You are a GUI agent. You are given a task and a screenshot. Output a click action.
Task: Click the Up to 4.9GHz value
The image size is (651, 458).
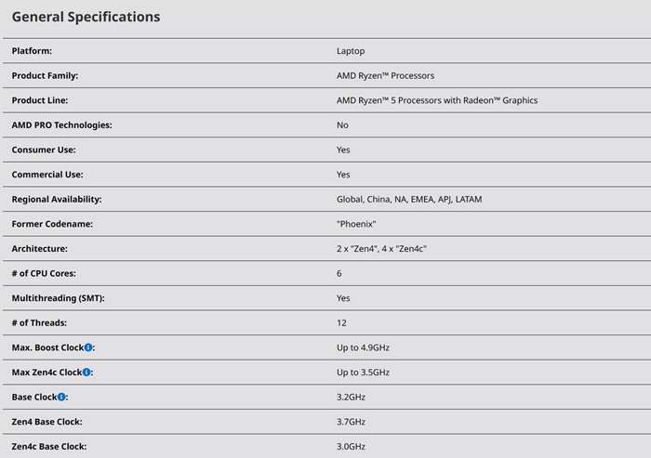pos(363,347)
